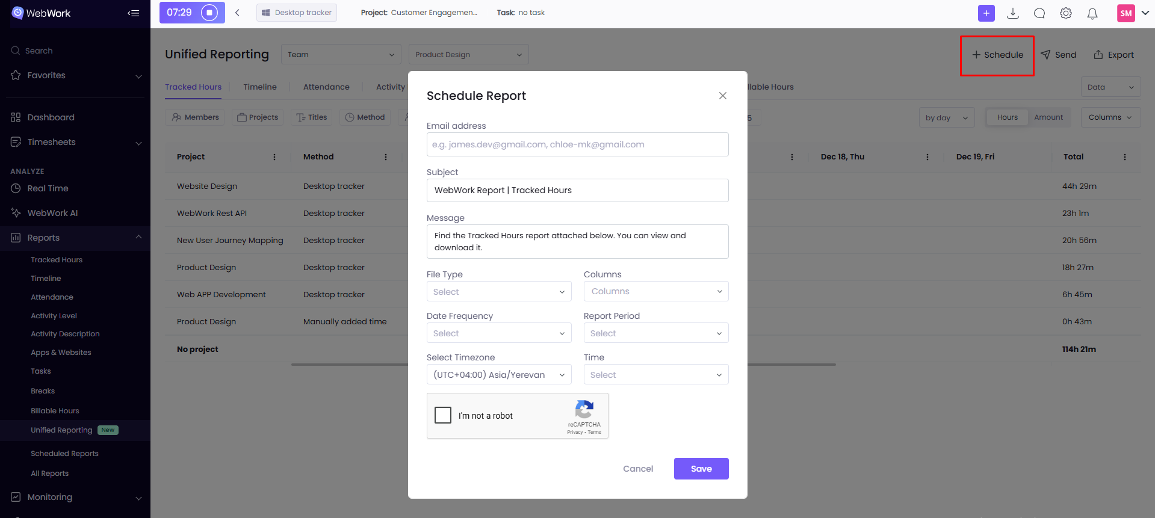This screenshot has height=518, width=1155.
Task: Switch to Amount view toggle
Action: pyautogui.click(x=1048, y=117)
